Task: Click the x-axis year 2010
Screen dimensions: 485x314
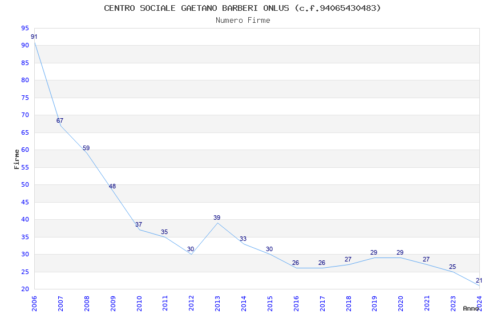Action: coord(139,304)
